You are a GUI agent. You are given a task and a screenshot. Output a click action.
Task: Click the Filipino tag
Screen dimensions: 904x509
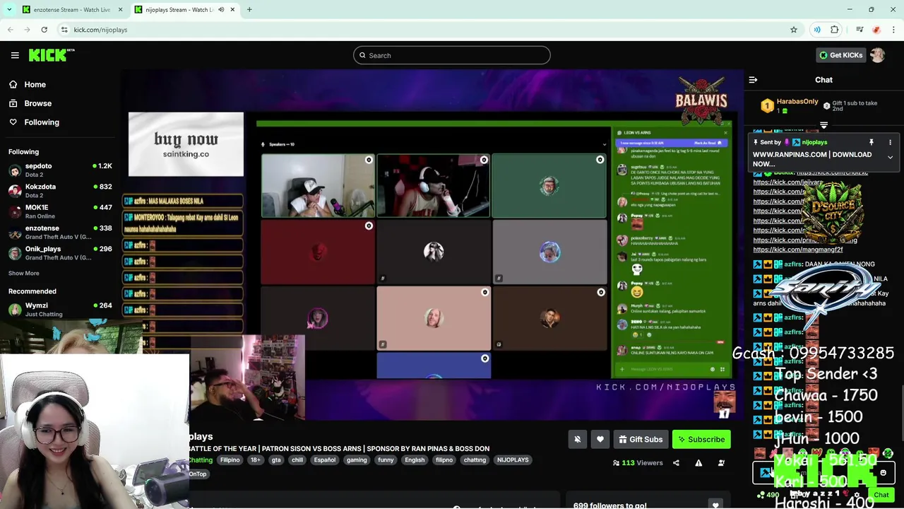230,460
